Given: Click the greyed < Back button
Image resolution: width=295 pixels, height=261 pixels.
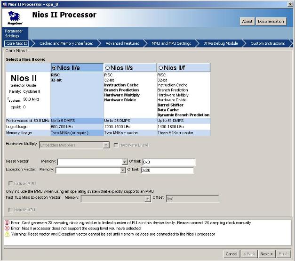Looking at the screenshot, I should [249, 254].
